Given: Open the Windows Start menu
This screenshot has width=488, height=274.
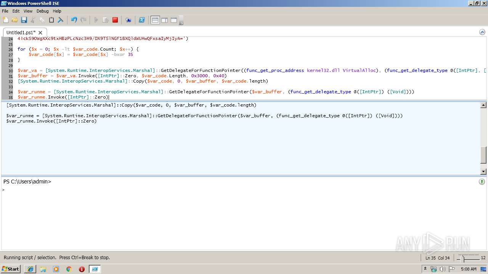Looking at the screenshot, I should (x=11, y=269).
